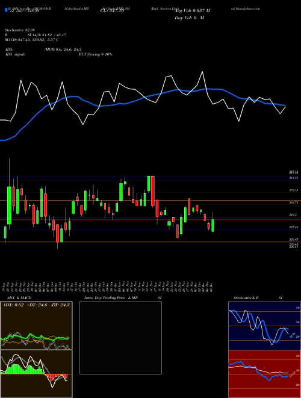Select the '12 Day: 348.33' SMA reading

click(x=23, y=11)
